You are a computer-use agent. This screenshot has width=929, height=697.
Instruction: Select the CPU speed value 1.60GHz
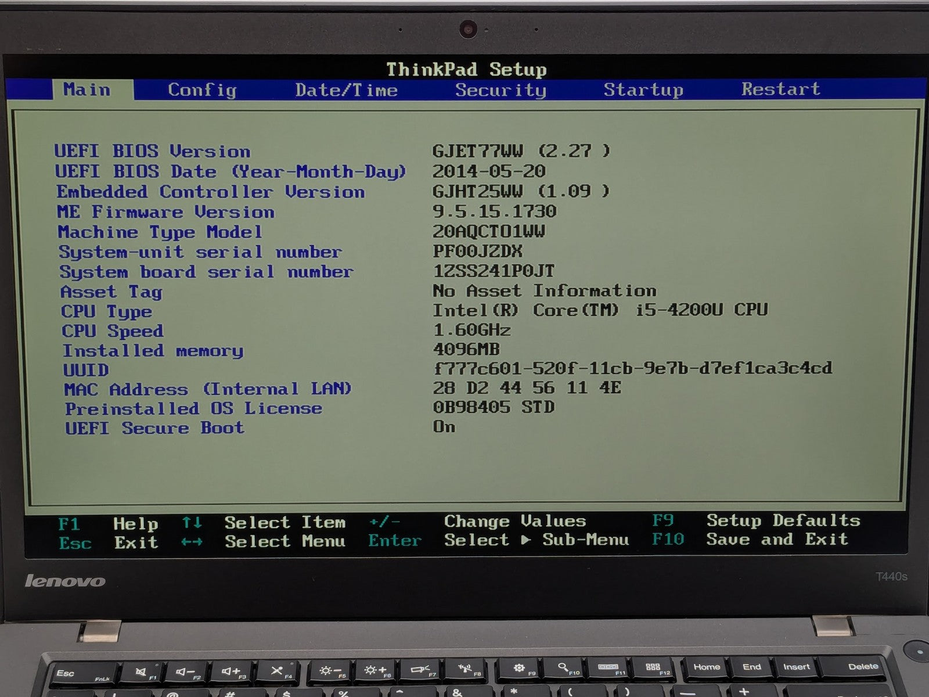pyautogui.click(x=472, y=330)
